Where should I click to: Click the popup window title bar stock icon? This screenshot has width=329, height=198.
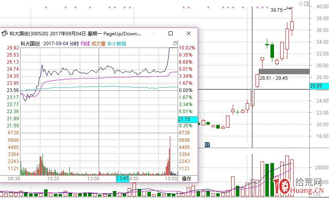(x=4, y=34)
